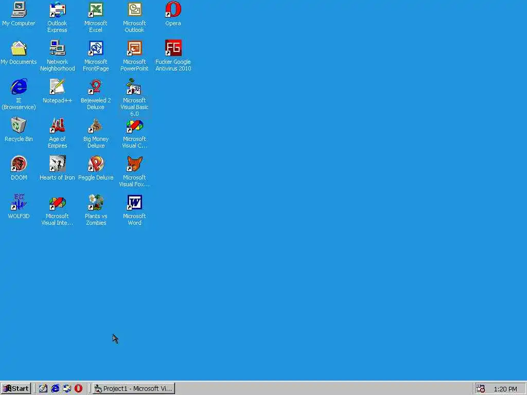Switch to Project1 - Microsoft Vi... taskbar button
This screenshot has height=395, width=527.
pyautogui.click(x=134, y=389)
